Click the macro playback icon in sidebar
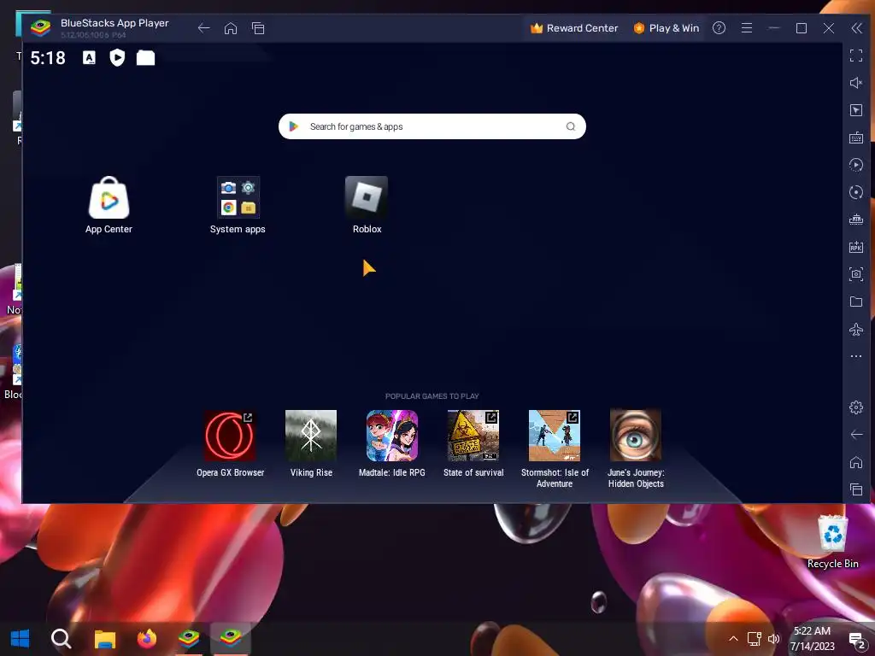The height and width of the screenshot is (656, 875). click(856, 165)
